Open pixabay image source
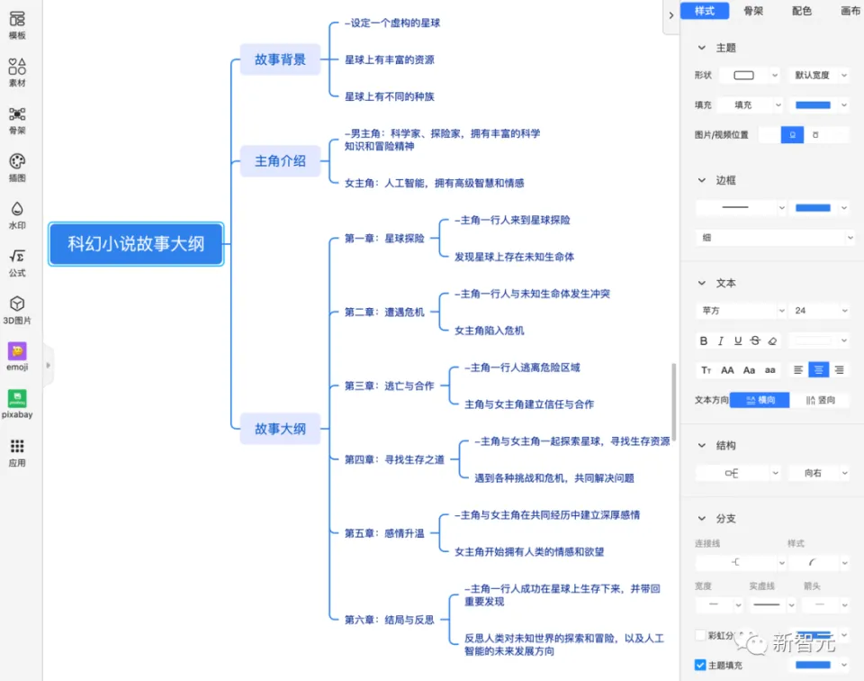The width and height of the screenshot is (864, 681). [17, 404]
